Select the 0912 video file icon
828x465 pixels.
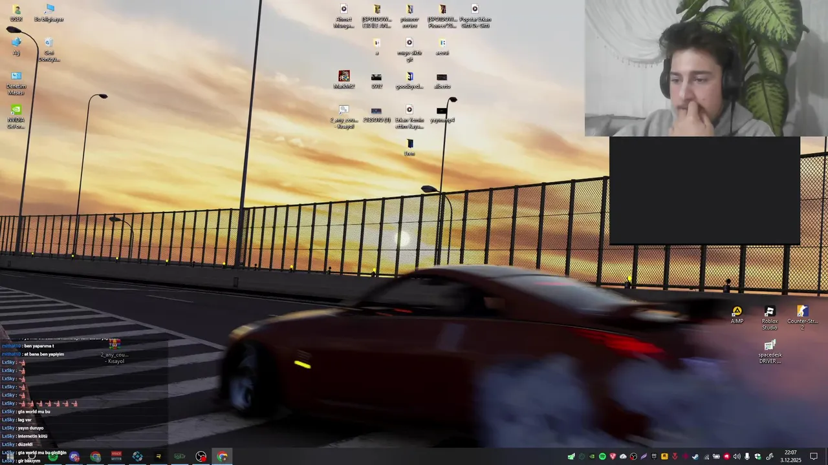click(376, 80)
